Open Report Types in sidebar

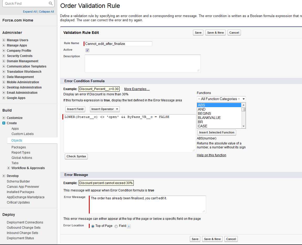pos(21,152)
